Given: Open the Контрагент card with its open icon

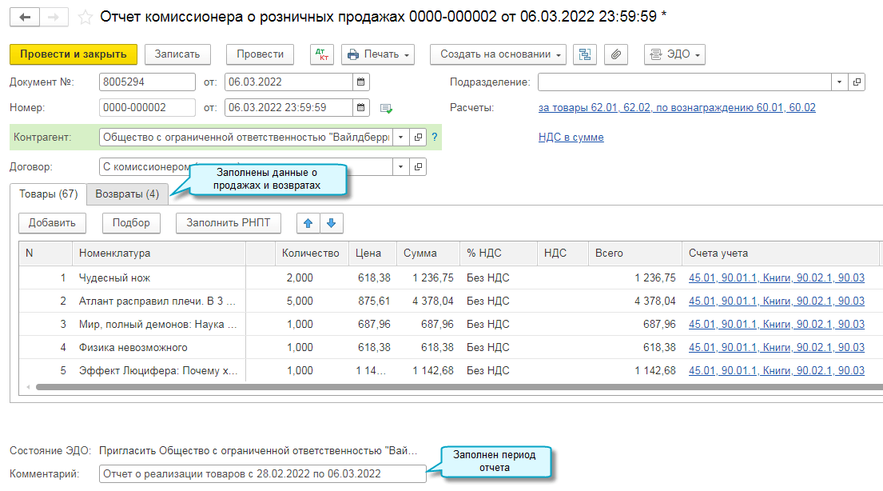Looking at the screenshot, I should click(x=418, y=137).
